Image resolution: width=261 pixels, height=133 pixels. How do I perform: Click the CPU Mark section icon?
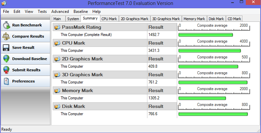pos(57,43)
